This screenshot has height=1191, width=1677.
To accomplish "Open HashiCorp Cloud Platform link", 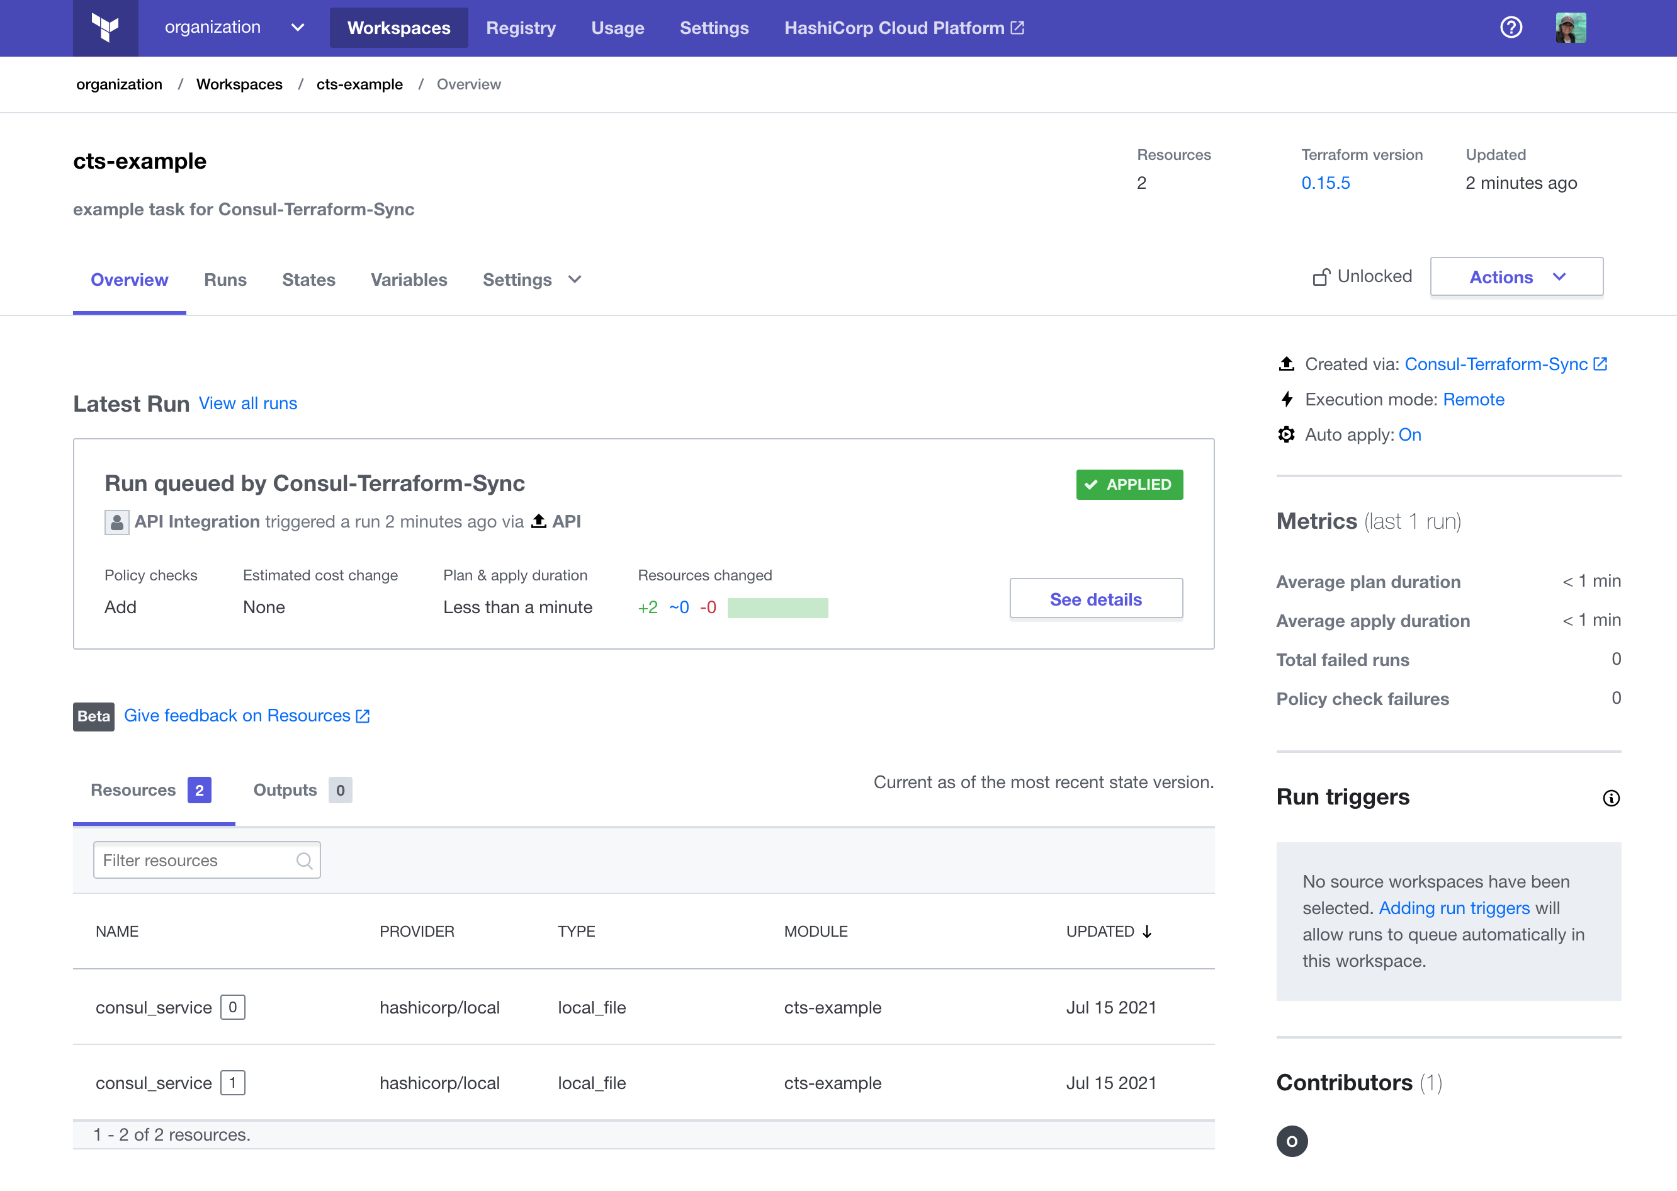I will coord(904,28).
